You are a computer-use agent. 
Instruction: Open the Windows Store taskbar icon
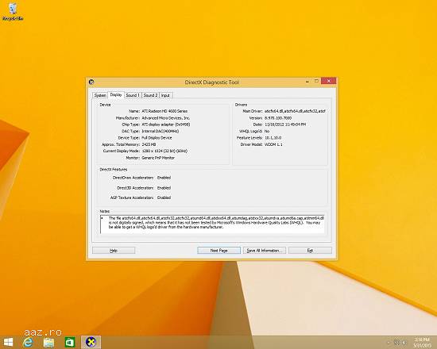(70, 343)
